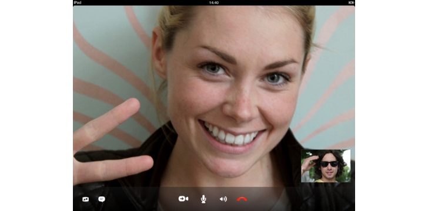Image resolution: width=428 pixels, height=211 pixels.
Task: Mute the microphone
Action: click(x=203, y=199)
